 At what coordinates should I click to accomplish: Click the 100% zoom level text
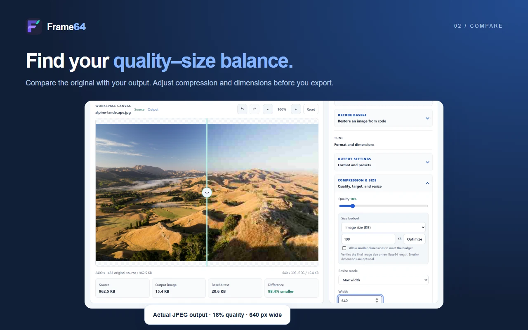pyautogui.click(x=282, y=109)
